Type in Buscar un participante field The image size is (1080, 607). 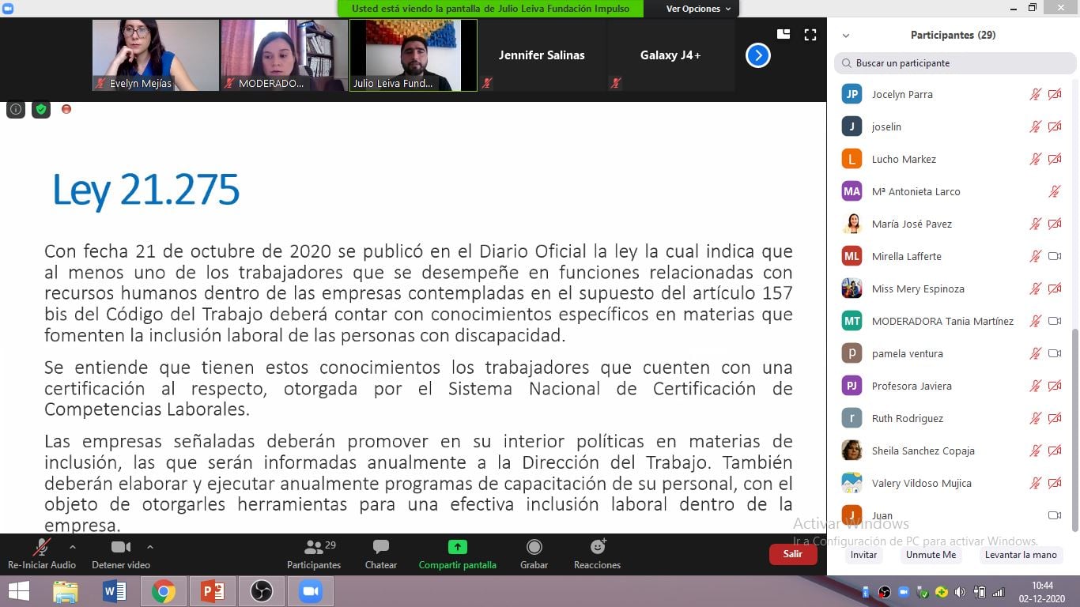[955, 63]
